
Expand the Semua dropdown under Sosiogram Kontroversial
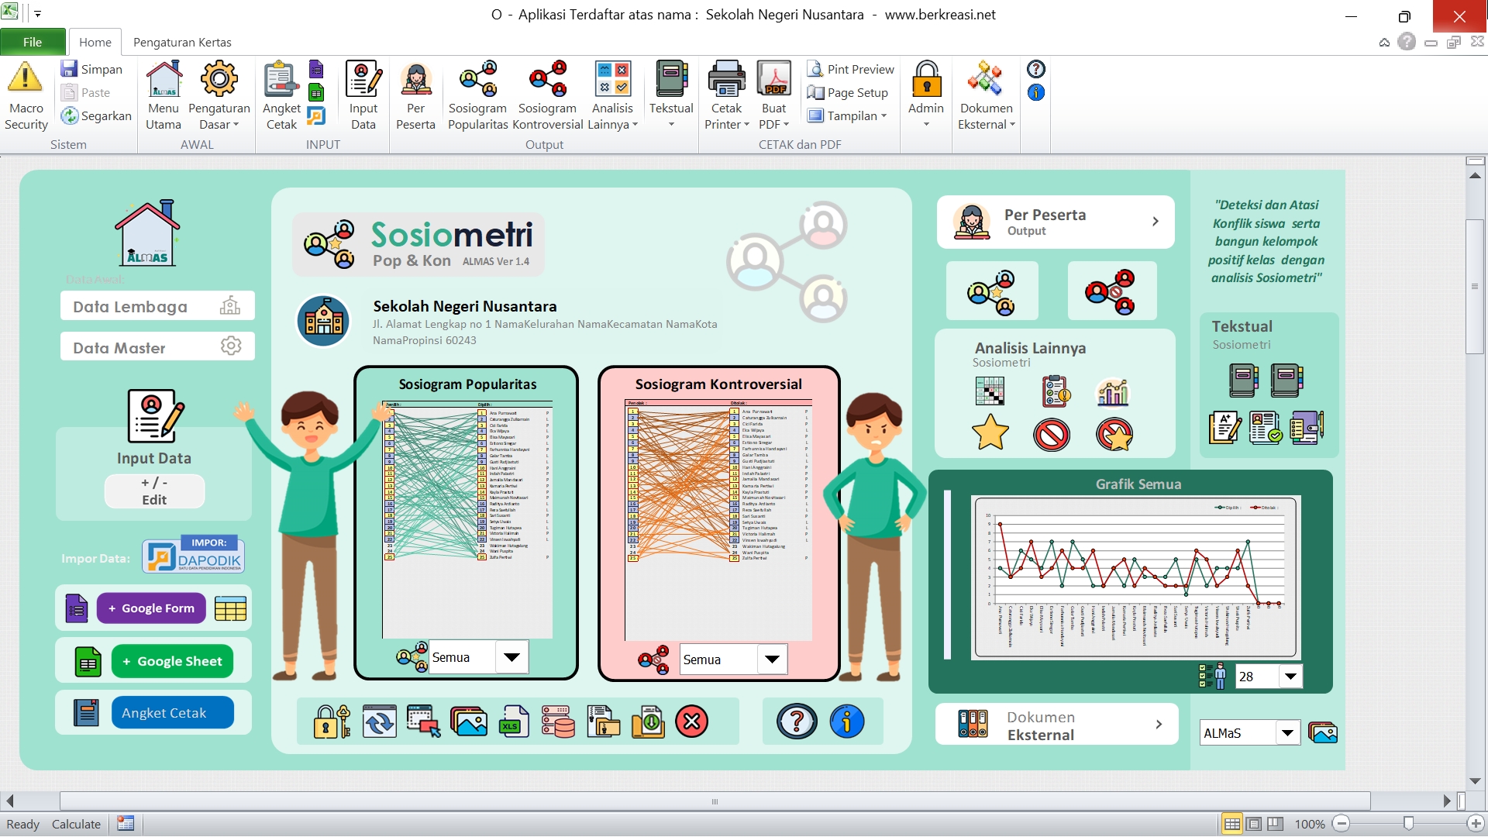point(772,660)
